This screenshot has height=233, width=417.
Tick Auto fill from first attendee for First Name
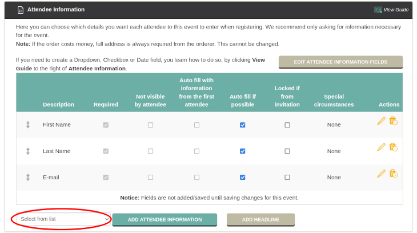(197, 125)
